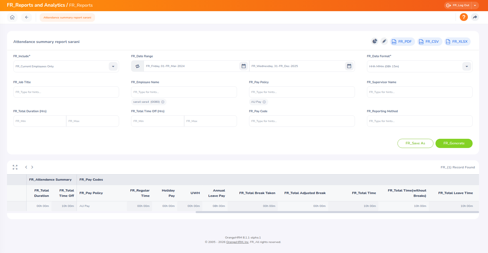The height and width of the screenshot is (253, 488).
Task: Click the FR_Pay Code input field
Action: 302,121
